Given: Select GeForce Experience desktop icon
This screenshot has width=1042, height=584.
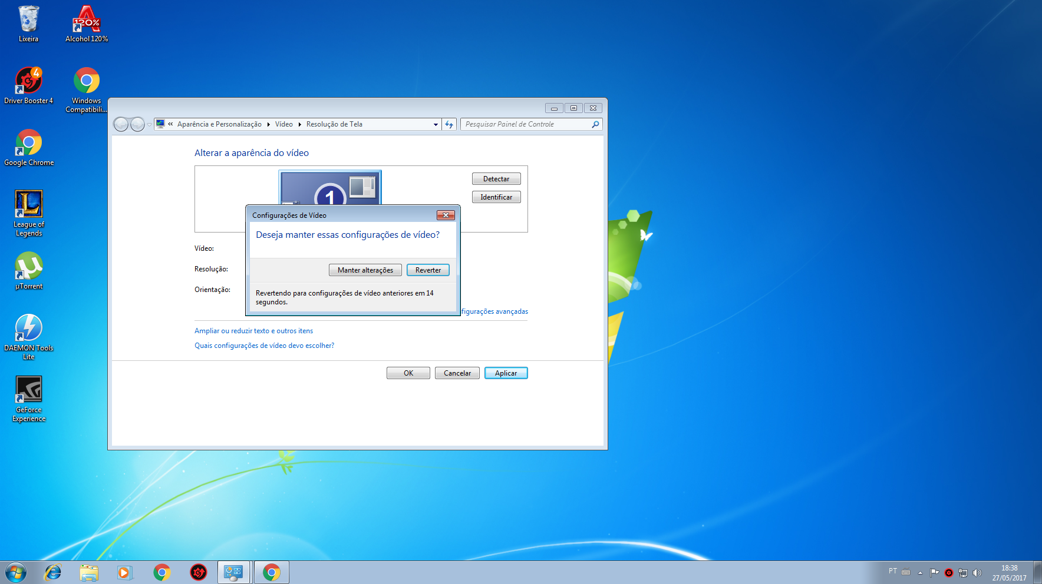Looking at the screenshot, I should tap(28, 399).
